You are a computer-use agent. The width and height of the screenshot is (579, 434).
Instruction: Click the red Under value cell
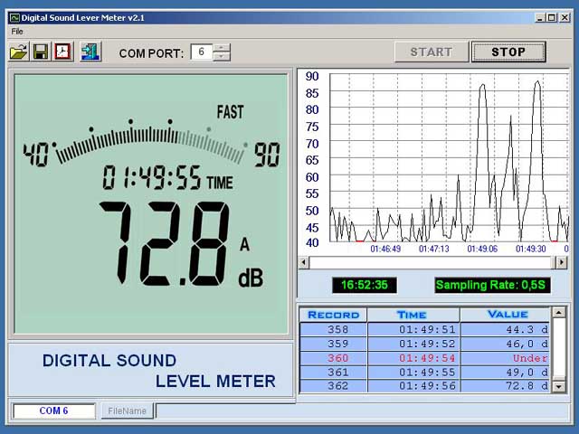[505, 358]
